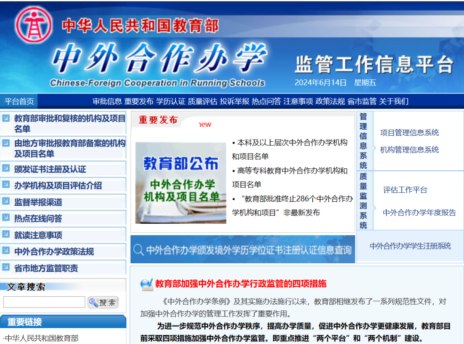Click the date text 2024年6月14日

(321, 82)
